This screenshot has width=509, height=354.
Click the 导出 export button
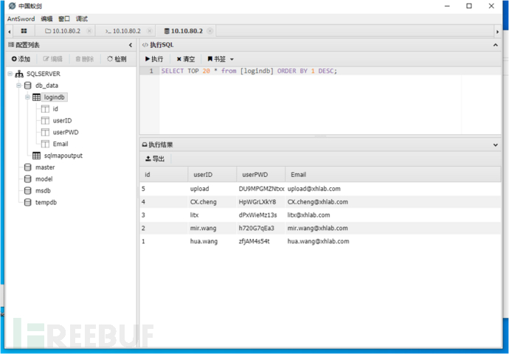pos(155,159)
